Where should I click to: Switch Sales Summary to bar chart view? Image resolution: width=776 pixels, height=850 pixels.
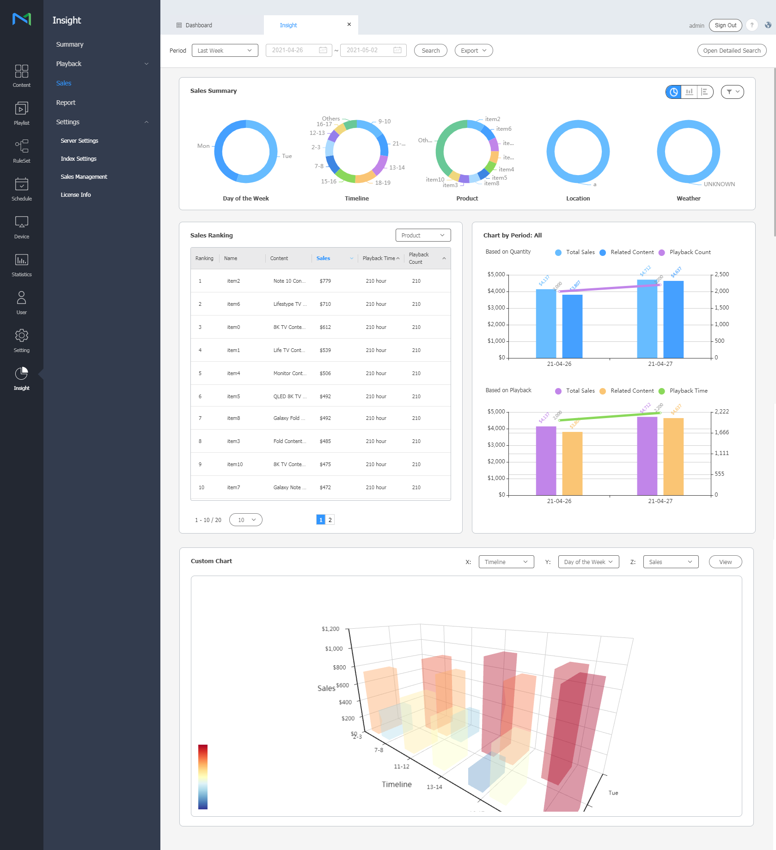pyautogui.click(x=689, y=92)
